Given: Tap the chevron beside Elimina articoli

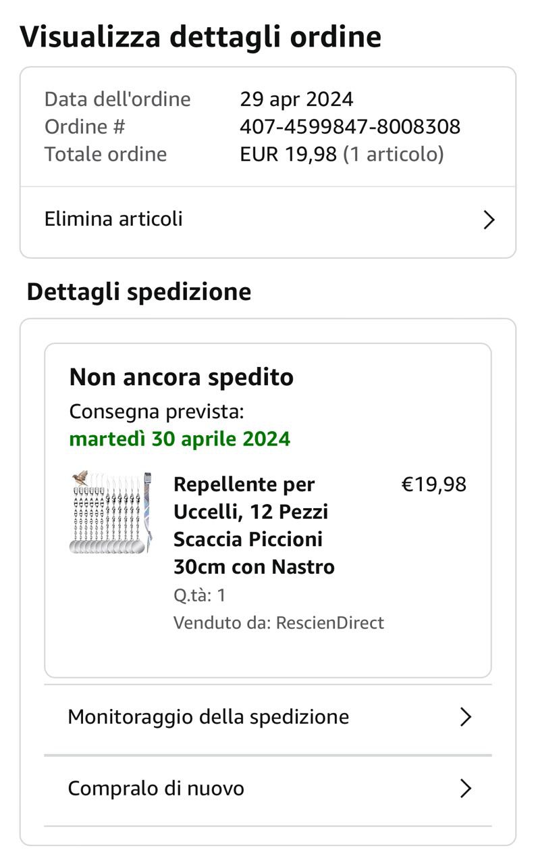Looking at the screenshot, I should click(x=489, y=220).
